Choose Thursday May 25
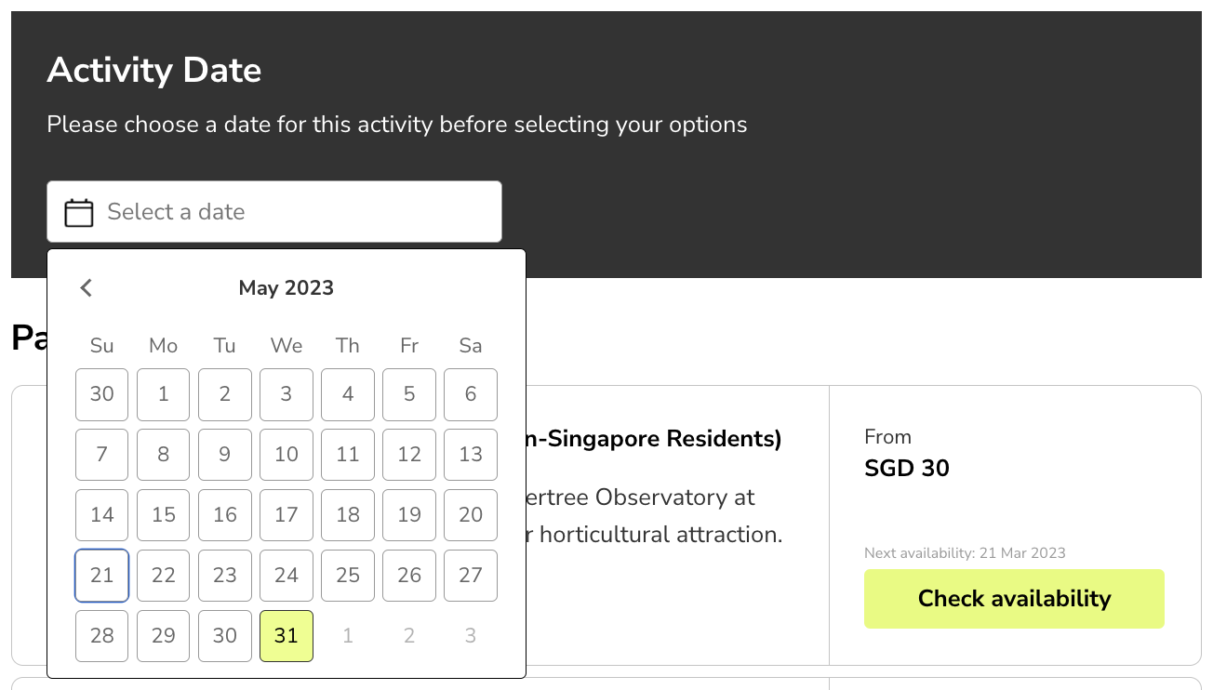 click(x=348, y=576)
